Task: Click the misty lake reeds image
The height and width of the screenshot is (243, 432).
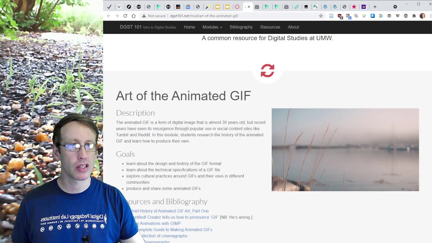Action: [x=345, y=150]
